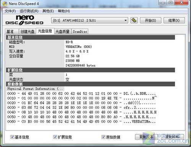191x147 pixels.
Task: Click the BD-R disc type value
Action: 69,42
